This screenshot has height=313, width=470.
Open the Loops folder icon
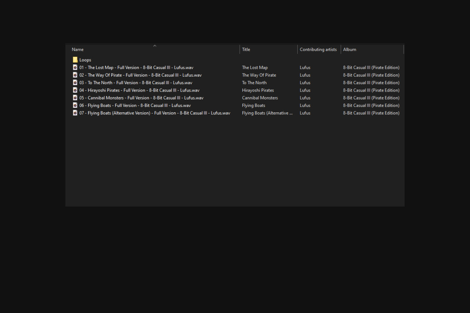pos(75,60)
